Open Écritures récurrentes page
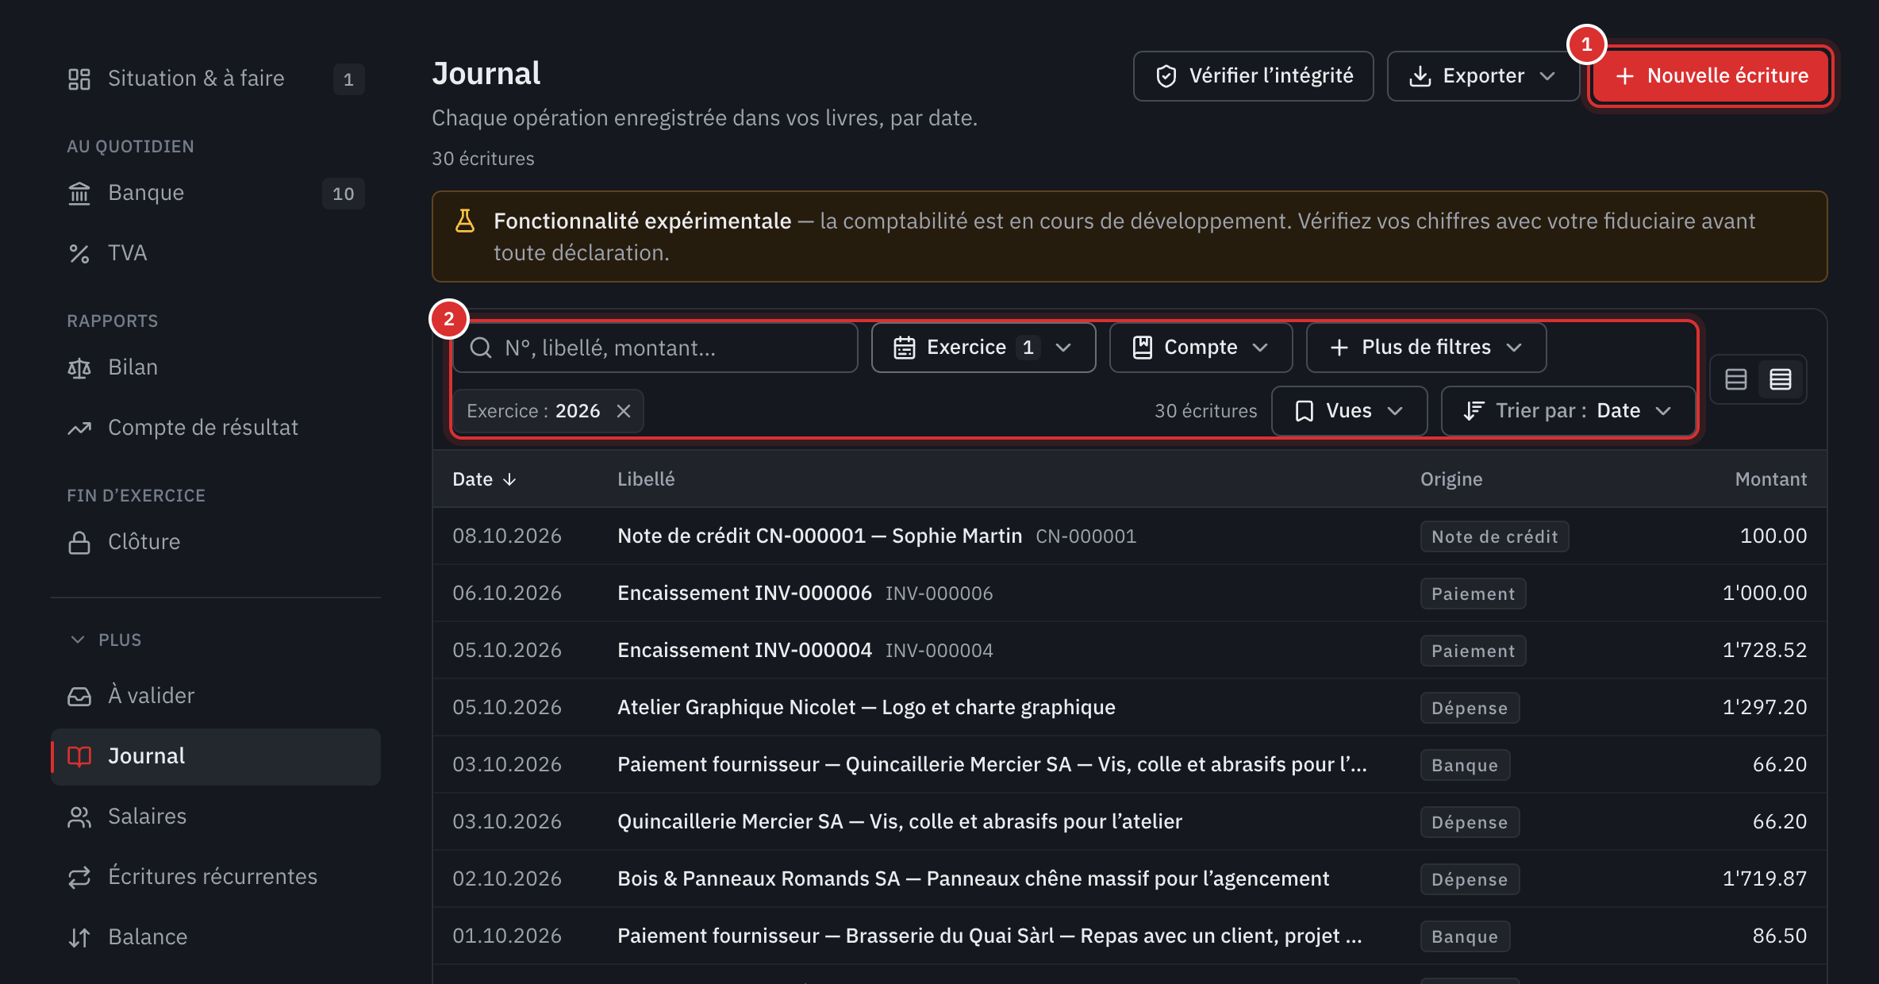Screen dimensions: 1879x984 click(x=216, y=877)
